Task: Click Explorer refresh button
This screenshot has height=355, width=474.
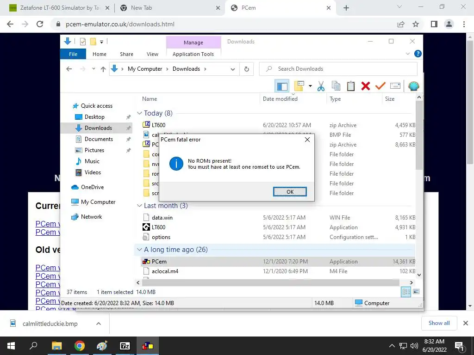Action: [x=247, y=69]
